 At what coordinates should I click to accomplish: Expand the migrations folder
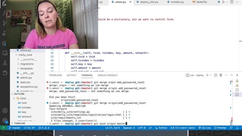(28, 64)
